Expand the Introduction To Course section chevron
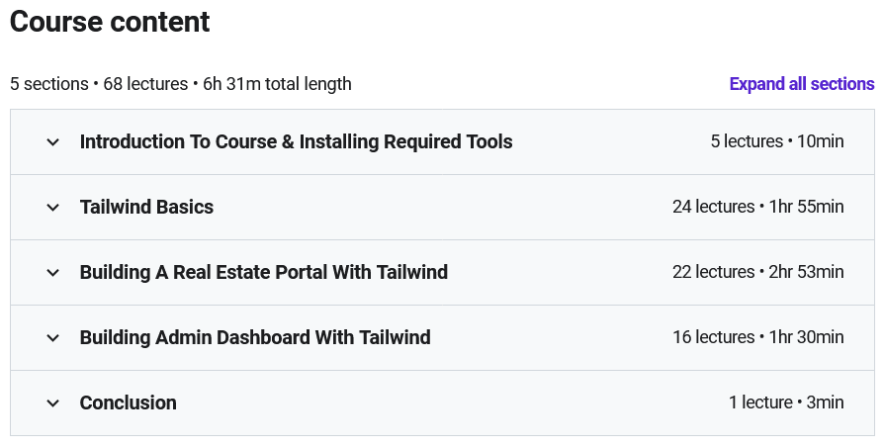This screenshot has width=885, height=447. coord(53,142)
